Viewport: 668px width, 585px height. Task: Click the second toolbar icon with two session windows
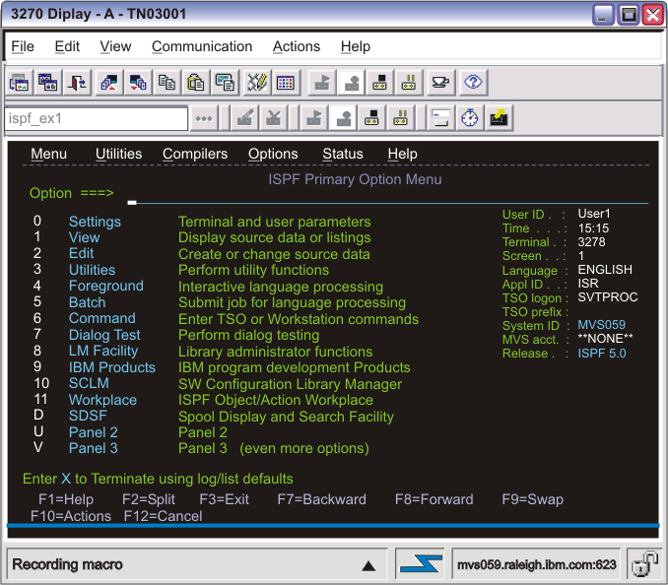47,82
